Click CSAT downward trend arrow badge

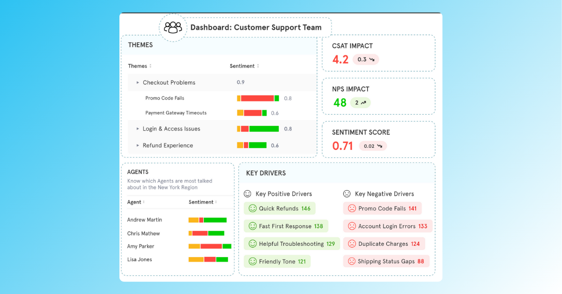[366, 59]
